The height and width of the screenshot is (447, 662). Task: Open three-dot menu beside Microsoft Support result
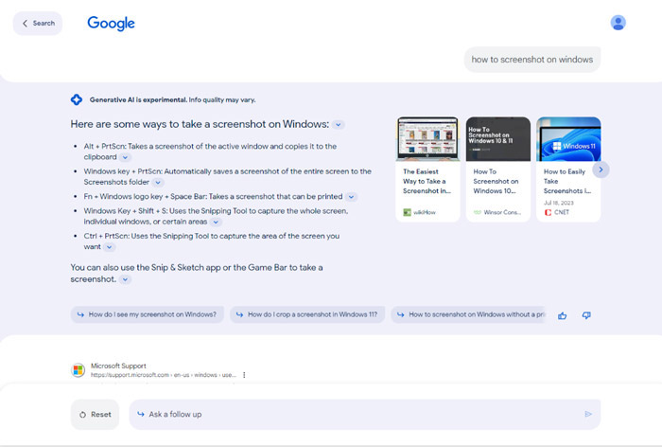tap(244, 375)
